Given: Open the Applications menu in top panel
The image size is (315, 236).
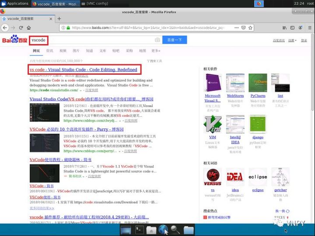Looking at the screenshot, I should click(15, 3).
